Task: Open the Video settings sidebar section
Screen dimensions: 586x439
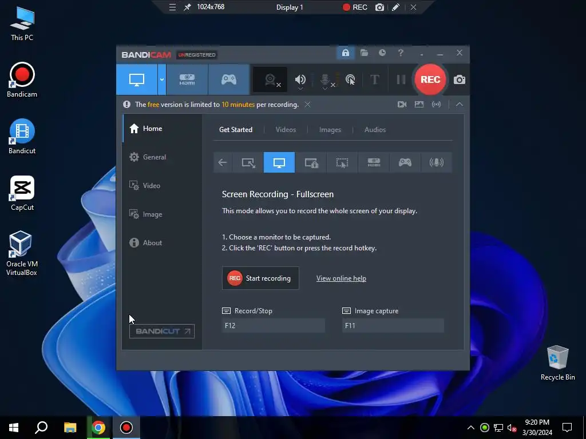Action: pyautogui.click(x=162, y=186)
